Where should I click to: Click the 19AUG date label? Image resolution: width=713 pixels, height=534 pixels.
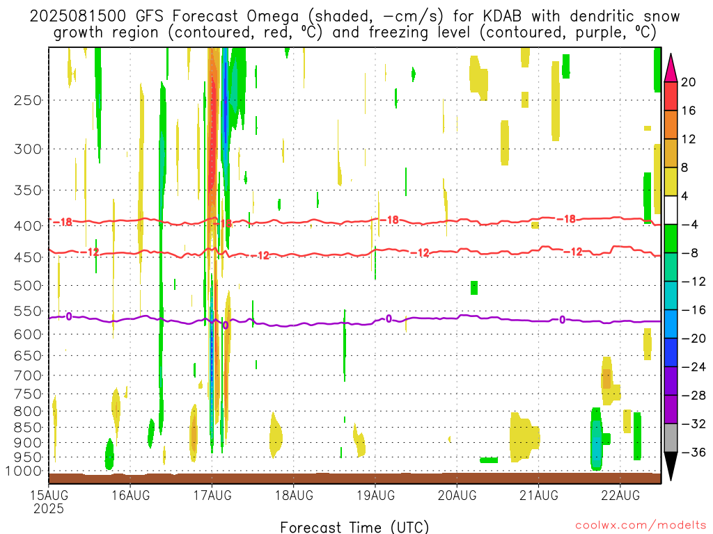click(375, 495)
